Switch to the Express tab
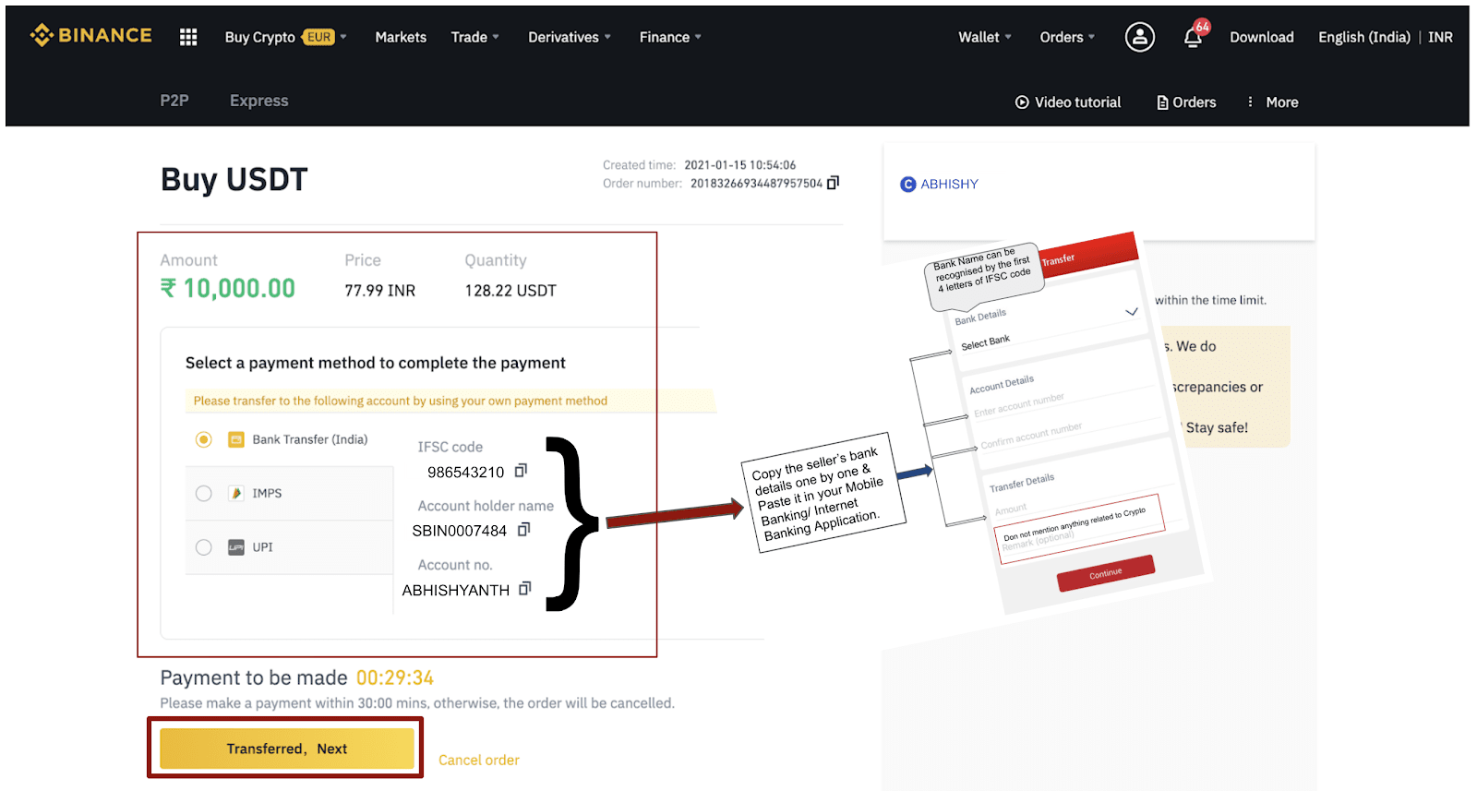Image resolution: width=1477 pixels, height=791 pixels. [x=258, y=101]
